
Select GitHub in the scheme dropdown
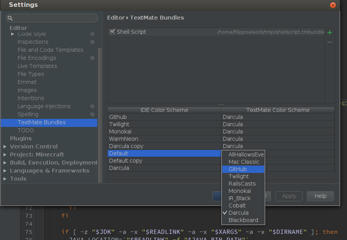[x=243, y=169]
